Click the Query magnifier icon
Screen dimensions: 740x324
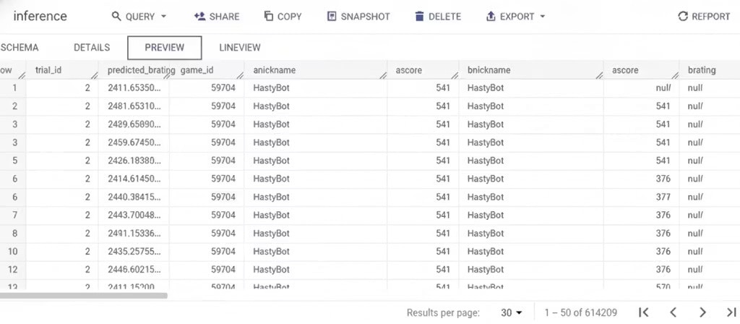(x=116, y=17)
